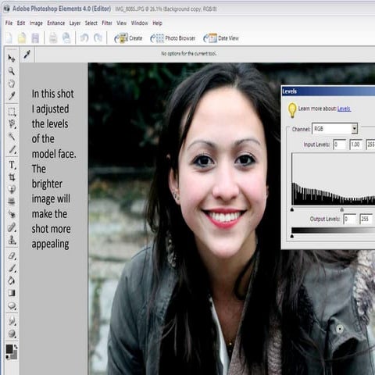Click the Save floppy disk icon
The width and height of the screenshot is (375, 375).
pyautogui.click(x=35, y=38)
